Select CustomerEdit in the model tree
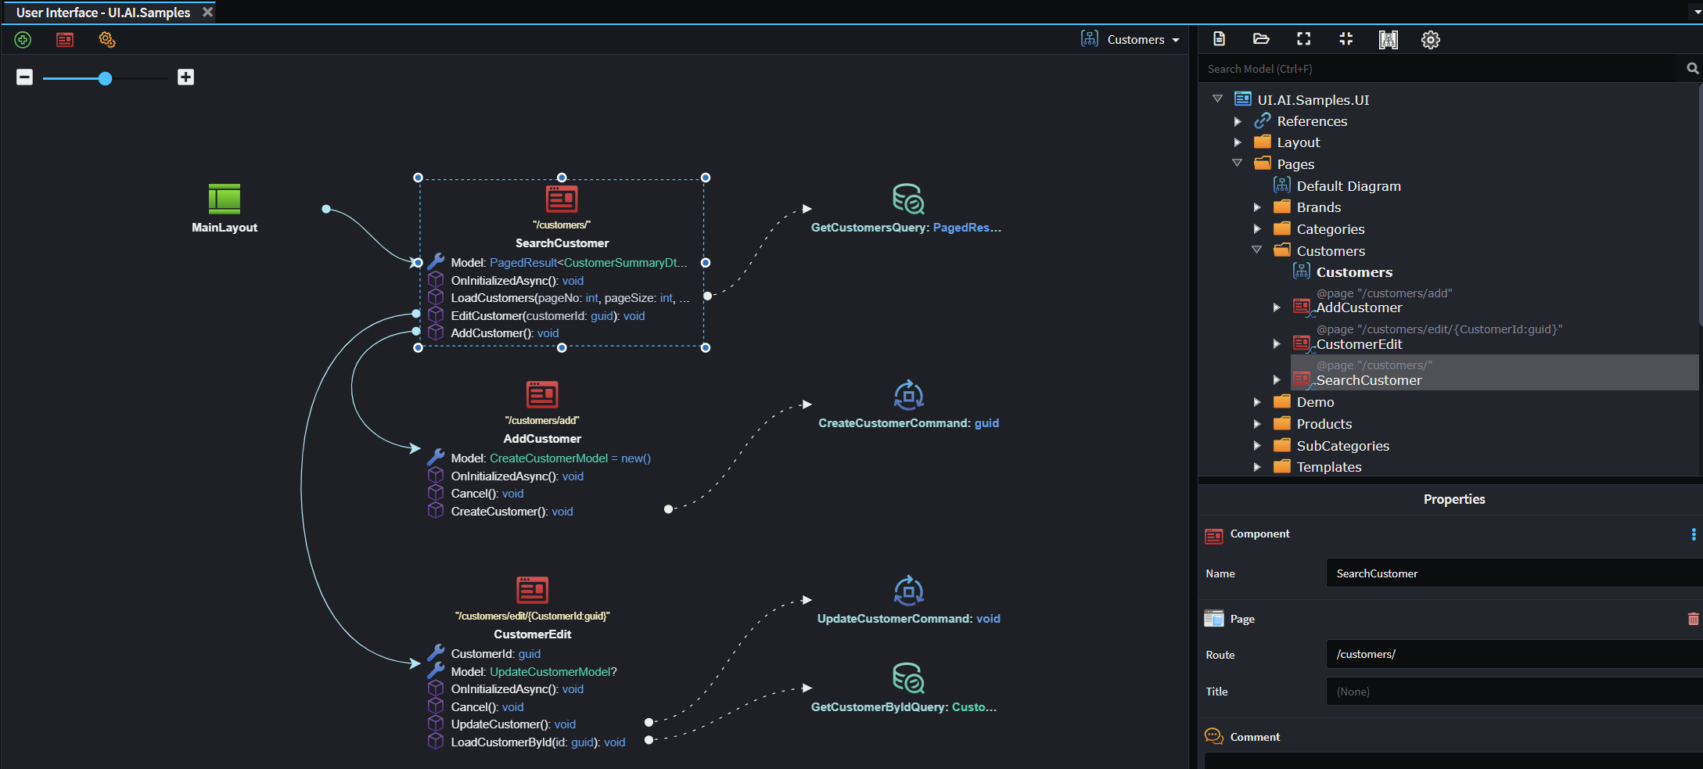Image resolution: width=1703 pixels, height=769 pixels. tap(1360, 344)
